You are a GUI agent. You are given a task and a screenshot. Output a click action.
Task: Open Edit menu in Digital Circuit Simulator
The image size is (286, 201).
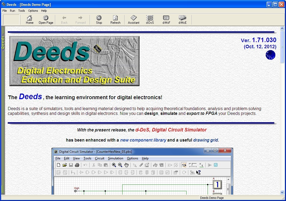click(67, 158)
